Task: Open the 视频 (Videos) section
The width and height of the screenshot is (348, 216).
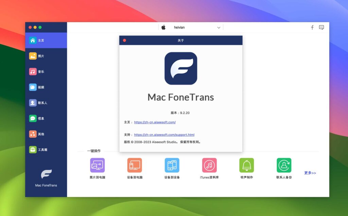Action: pyautogui.click(x=46, y=87)
